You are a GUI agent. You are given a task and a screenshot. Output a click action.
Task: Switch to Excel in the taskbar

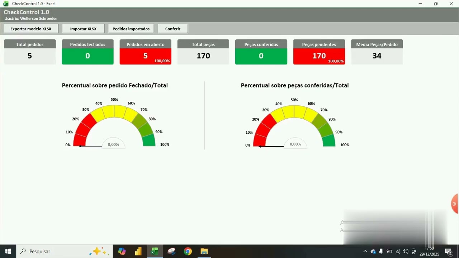155,251
